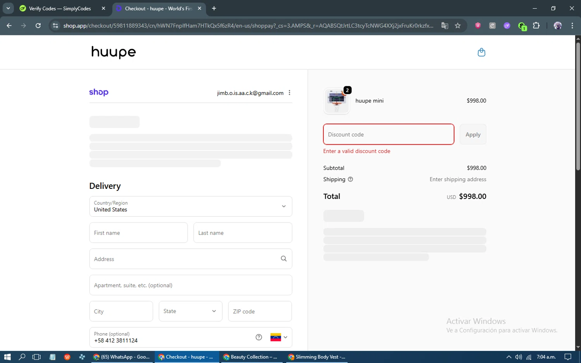Open the shipping info help icon

point(350,179)
